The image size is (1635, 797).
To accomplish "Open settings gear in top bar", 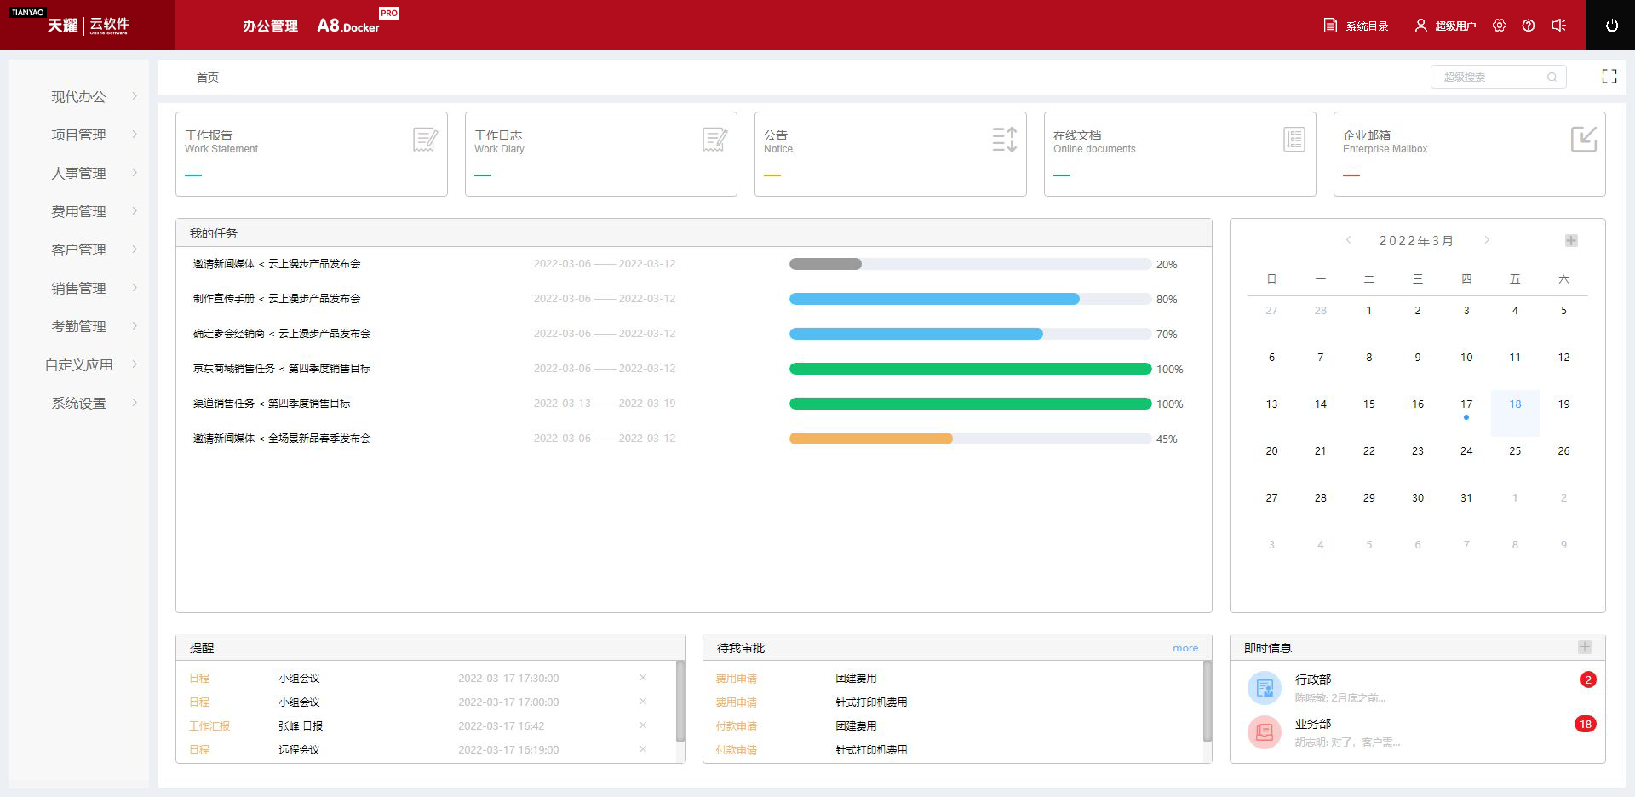I will (x=1500, y=26).
